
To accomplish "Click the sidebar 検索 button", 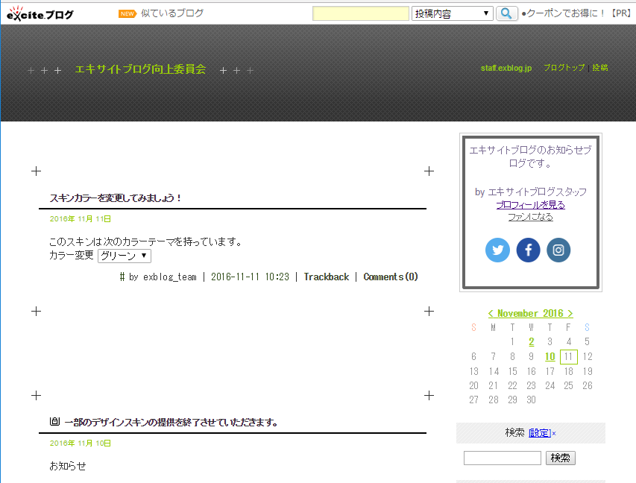I will (560, 458).
